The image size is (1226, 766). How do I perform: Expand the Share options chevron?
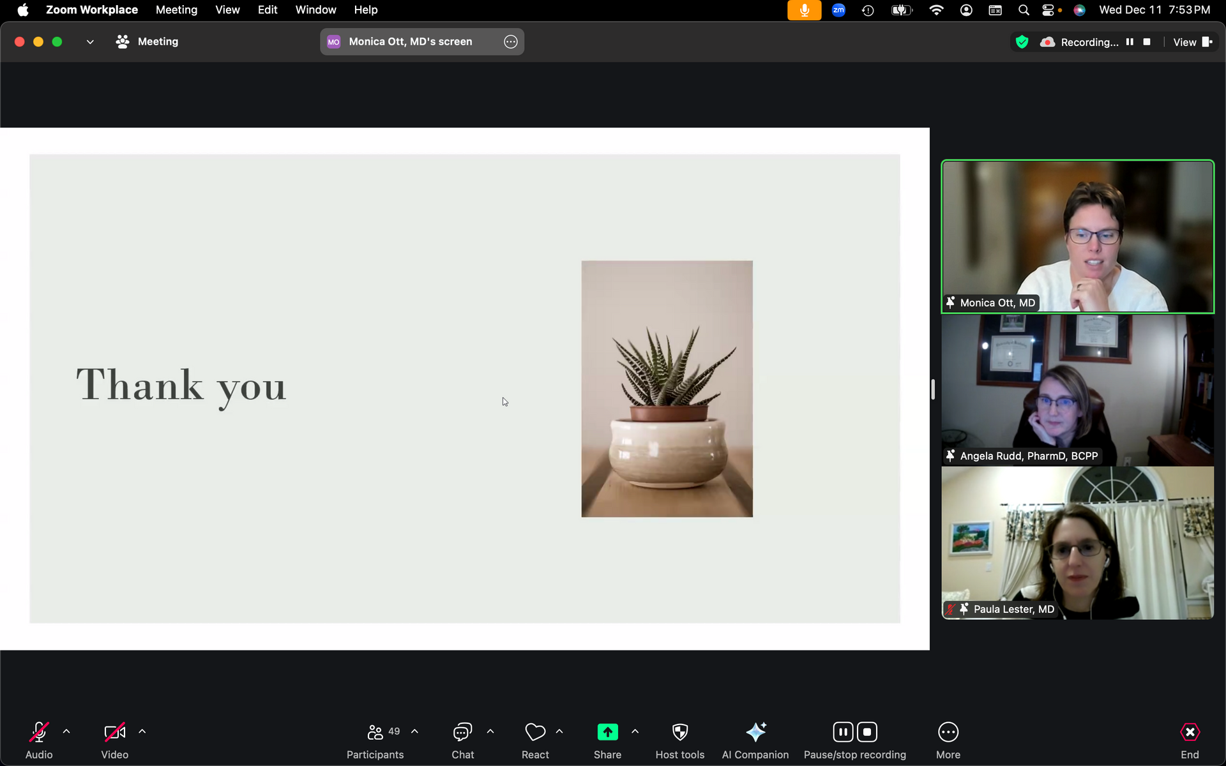635,732
